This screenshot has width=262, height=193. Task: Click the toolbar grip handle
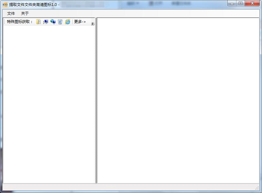[x=4, y=22]
